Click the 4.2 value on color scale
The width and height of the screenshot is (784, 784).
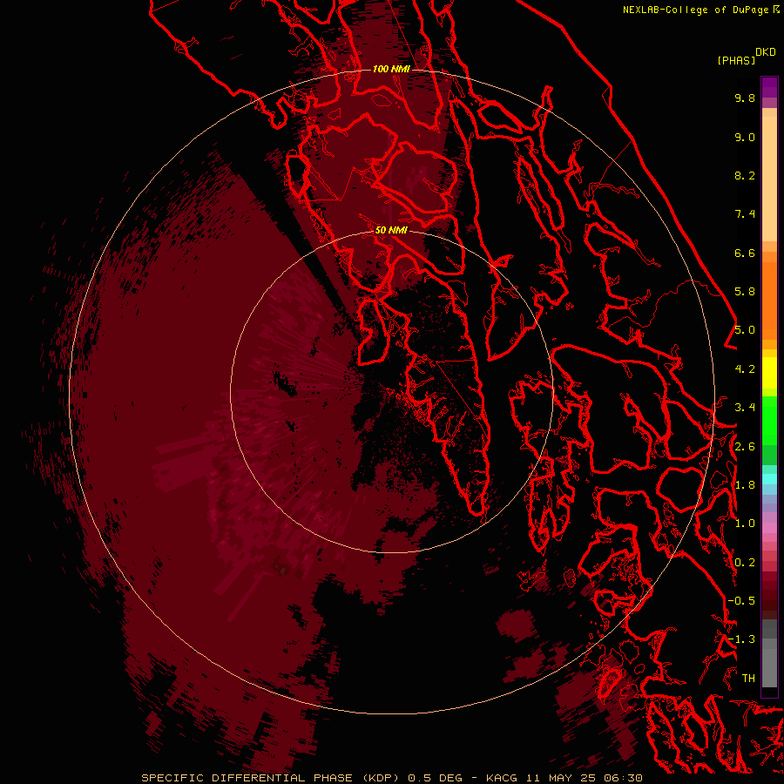[x=745, y=369]
